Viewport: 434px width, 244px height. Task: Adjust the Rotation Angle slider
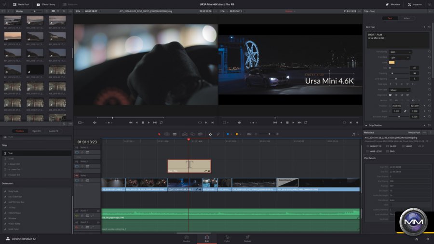[x=399, y=117]
